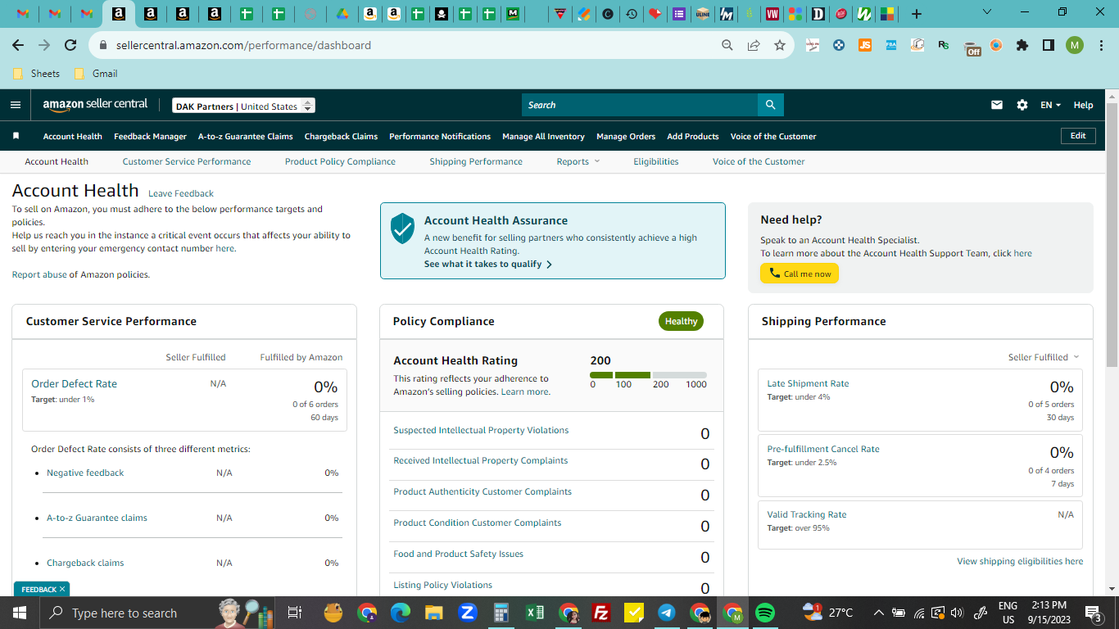This screenshot has height=629, width=1119.
Task: Expand the Reports dropdown
Action: click(x=578, y=161)
